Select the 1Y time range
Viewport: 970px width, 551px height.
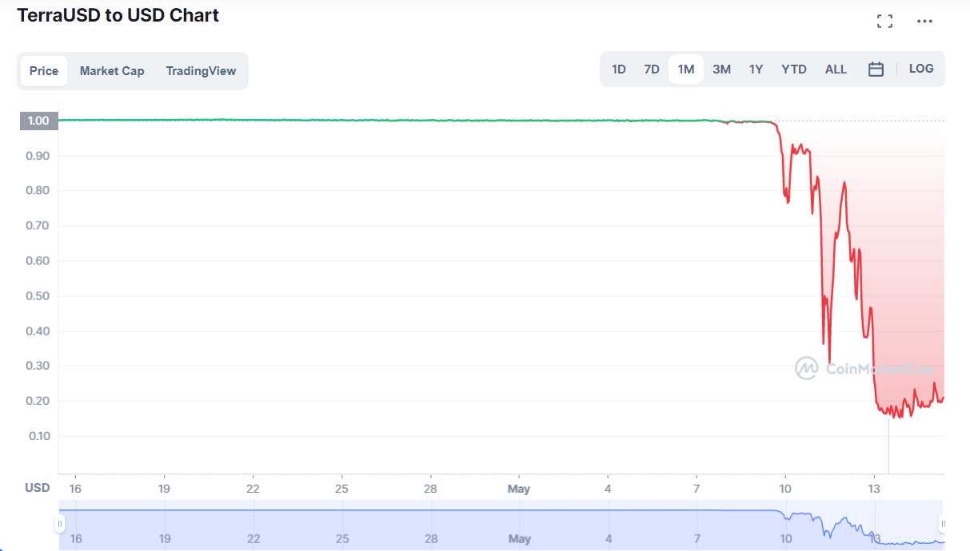756,69
